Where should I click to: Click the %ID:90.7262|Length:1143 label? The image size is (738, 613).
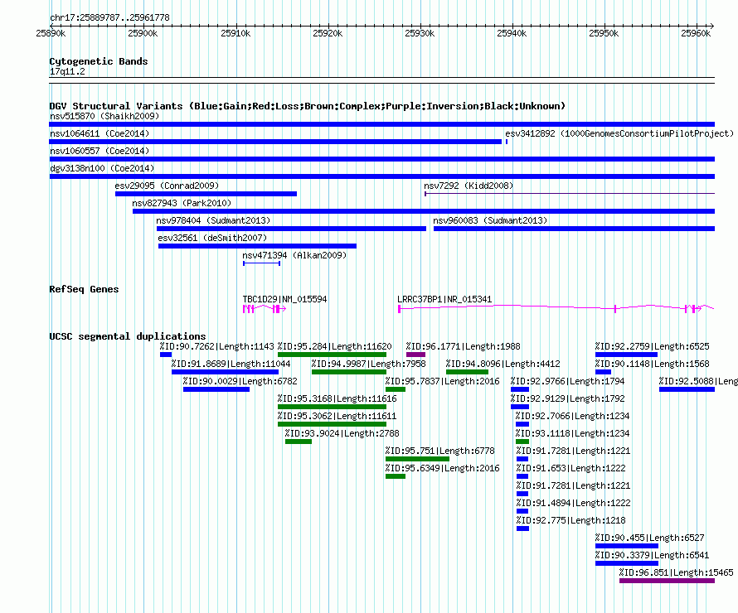216,346
